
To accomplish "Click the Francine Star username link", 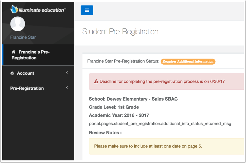I will coord(23,37).
